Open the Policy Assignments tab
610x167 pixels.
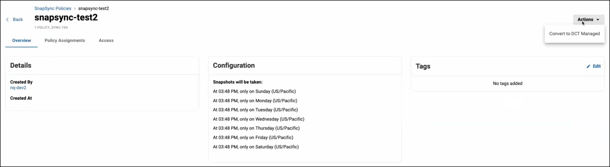tap(65, 40)
